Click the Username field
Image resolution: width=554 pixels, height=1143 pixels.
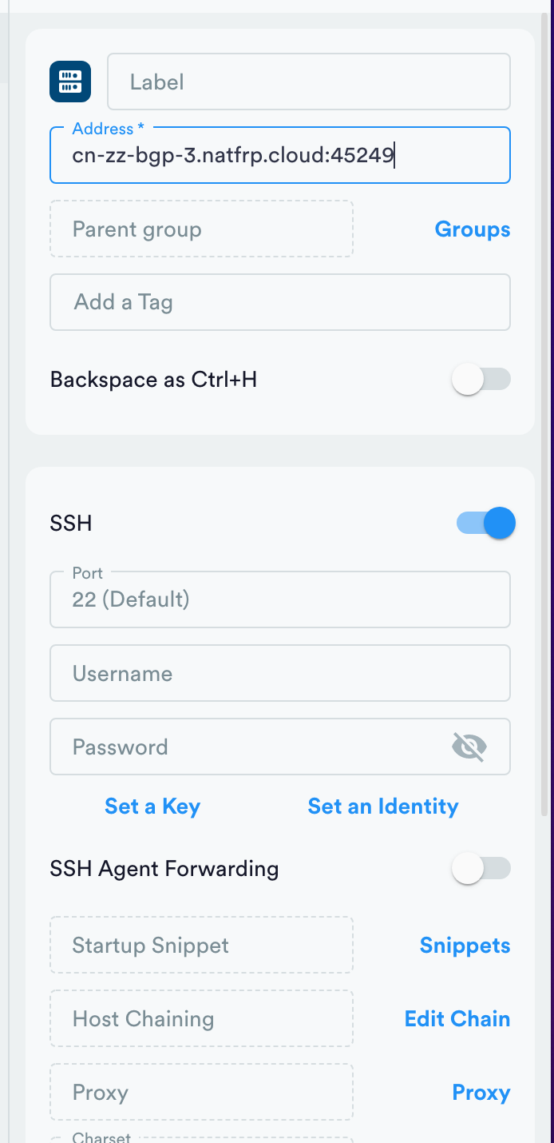click(x=279, y=673)
